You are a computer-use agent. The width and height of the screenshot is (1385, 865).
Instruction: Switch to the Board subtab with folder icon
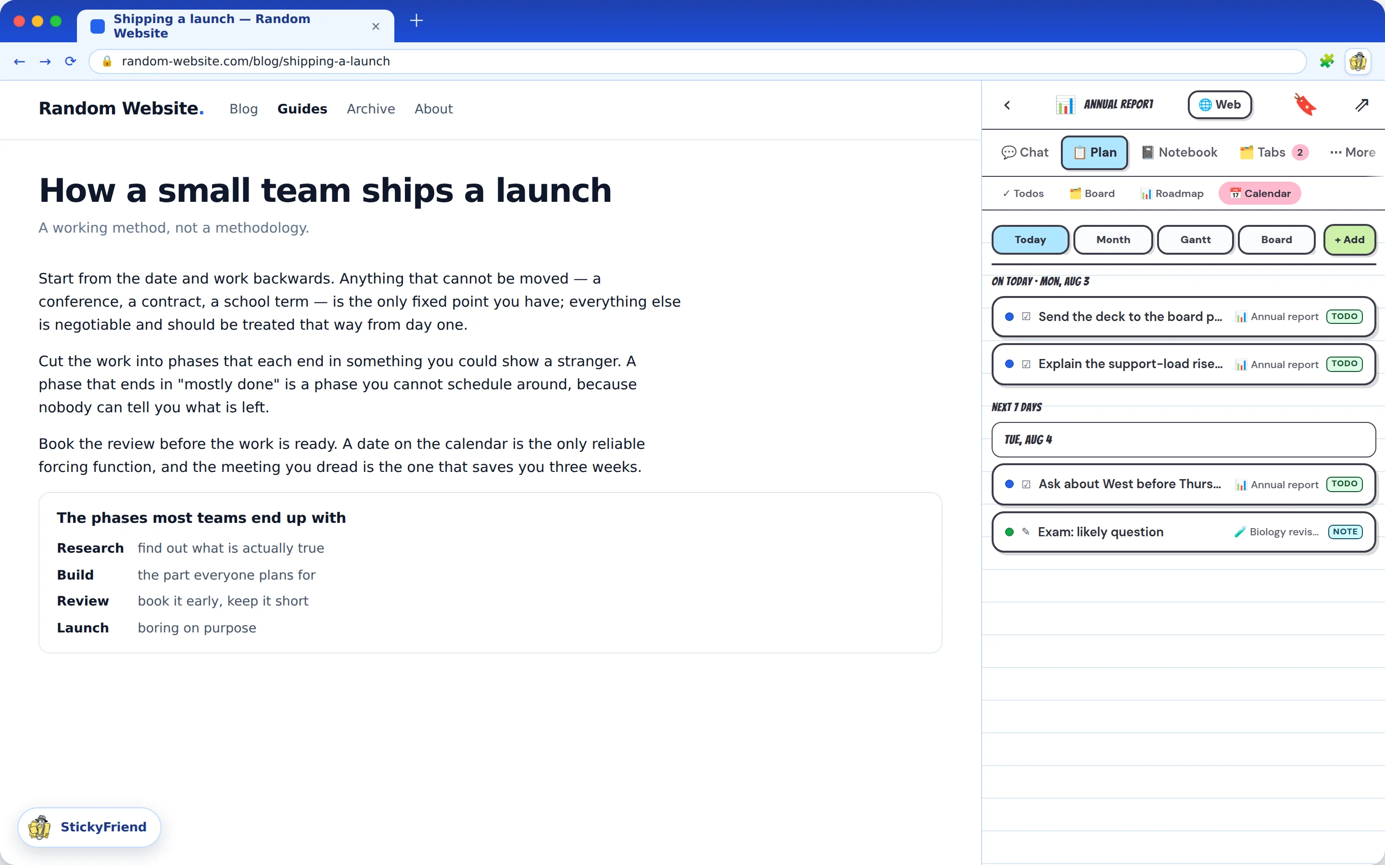[1092, 193]
